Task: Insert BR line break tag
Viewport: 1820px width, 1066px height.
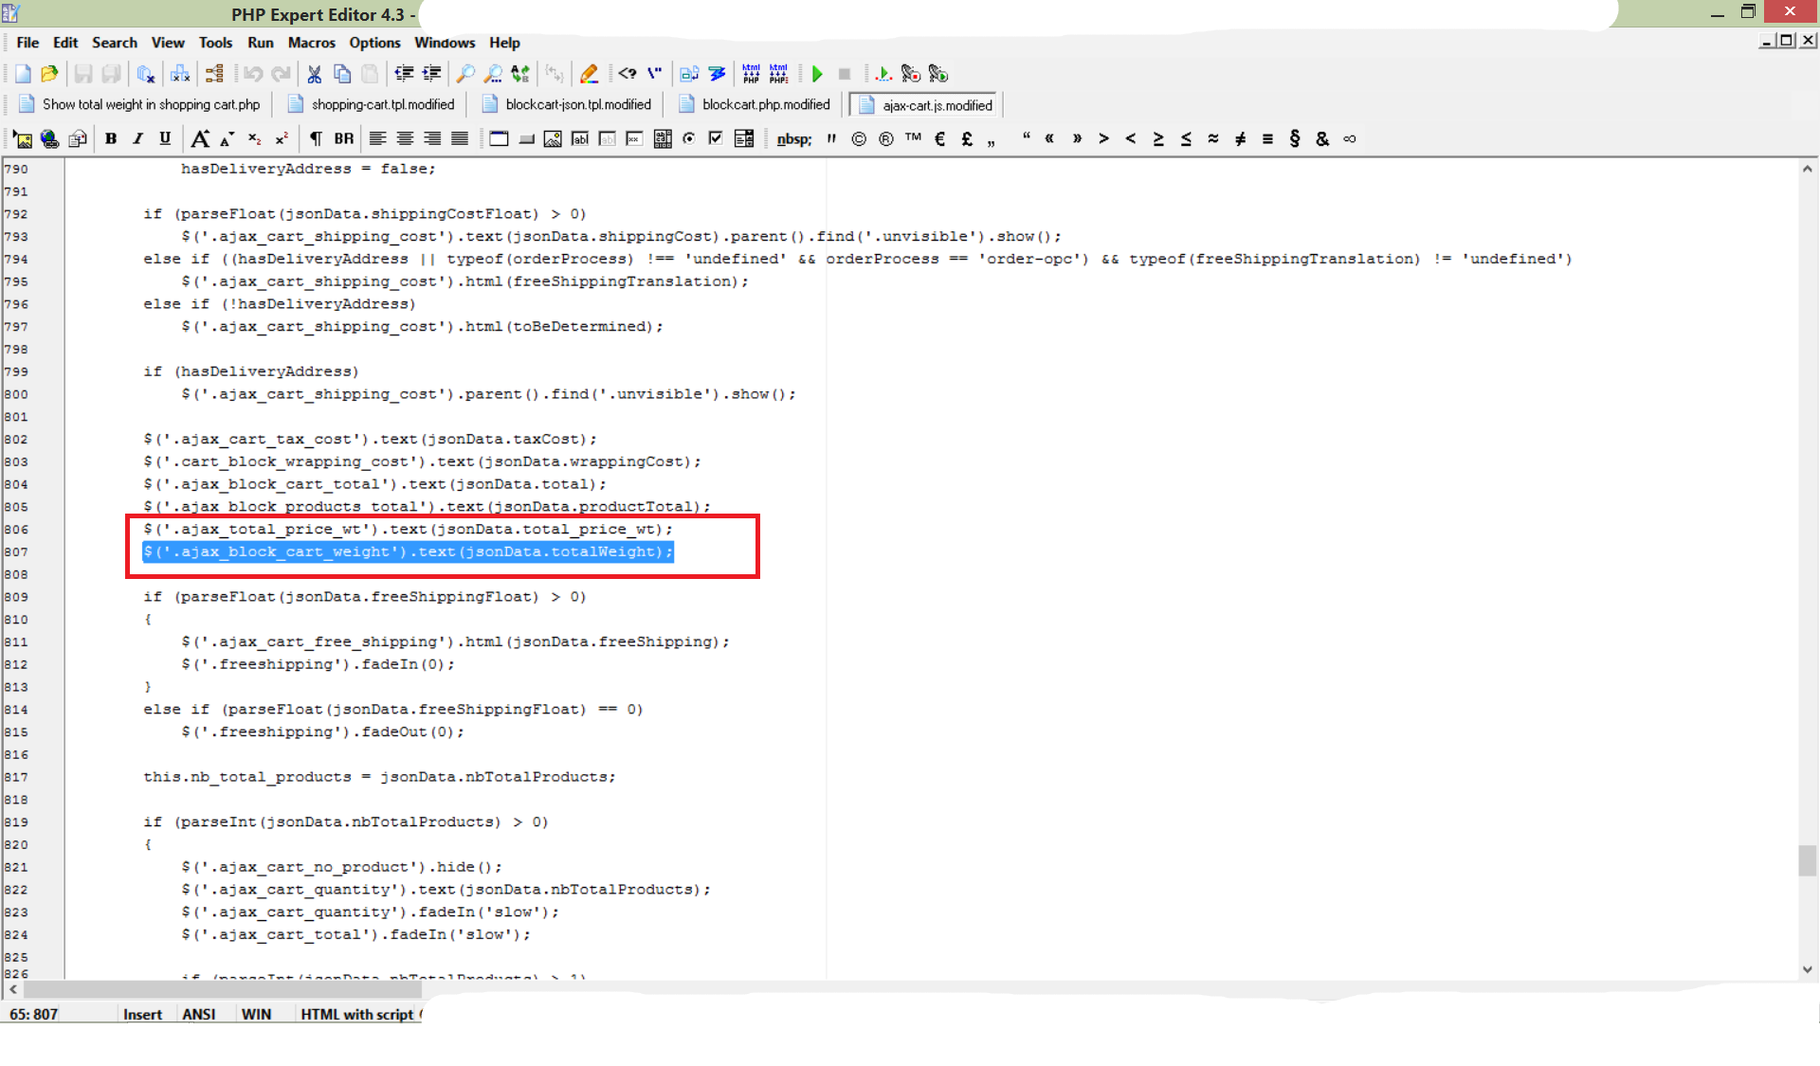Action: 343,139
